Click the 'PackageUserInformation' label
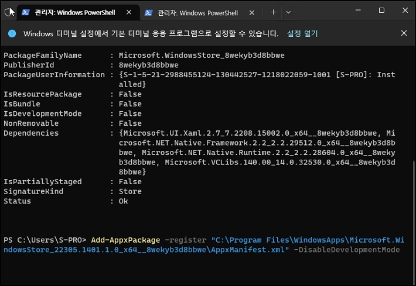Screen dimensions: 416x286 coord(54,75)
